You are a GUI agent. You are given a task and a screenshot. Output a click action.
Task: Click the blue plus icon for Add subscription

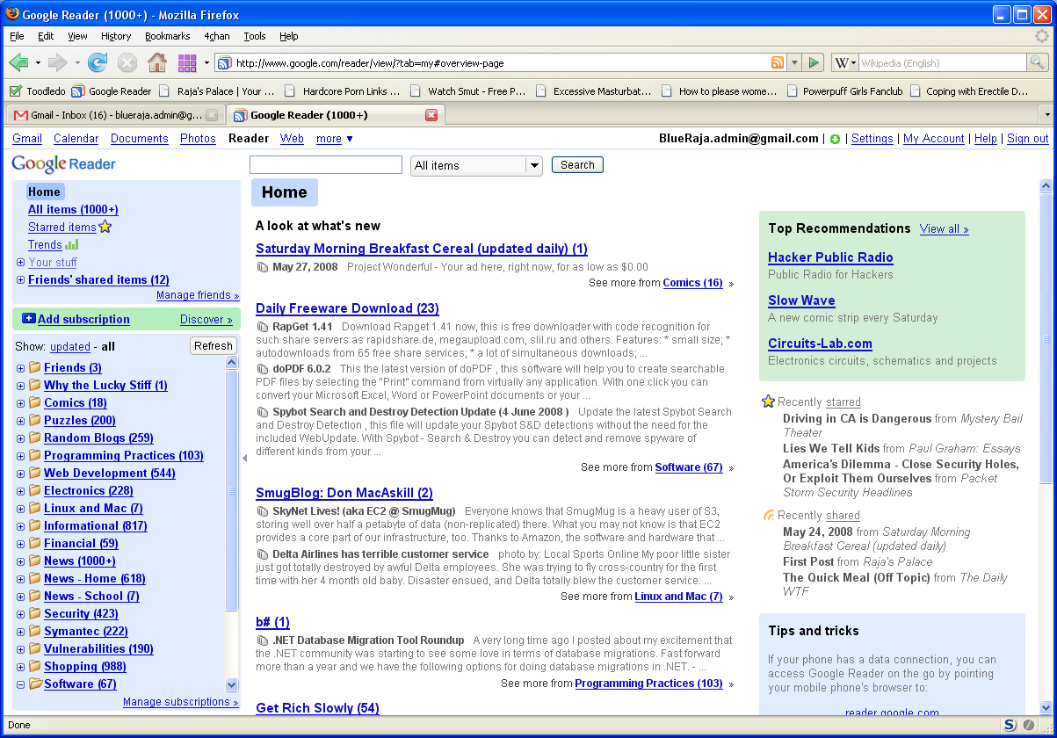pos(29,319)
